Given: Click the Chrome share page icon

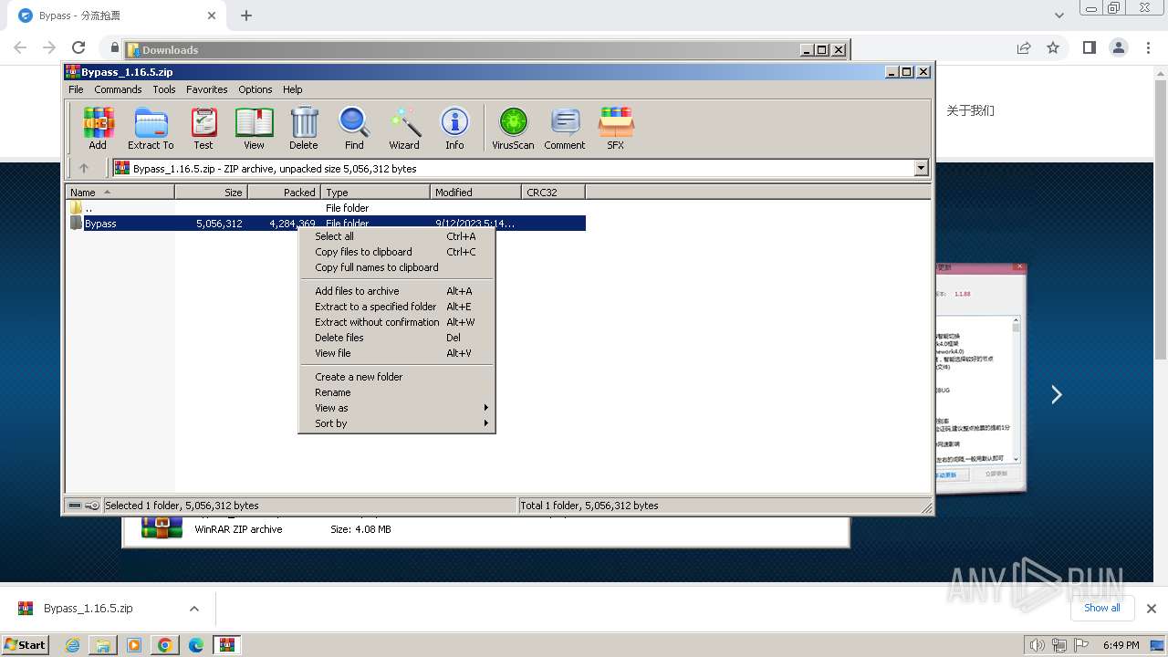Looking at the screenshot, I should tap(1024, 47).
